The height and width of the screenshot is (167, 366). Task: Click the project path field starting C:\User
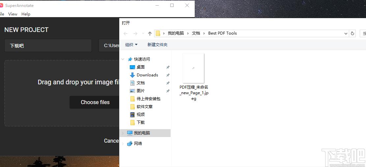[x=109, y=45]
